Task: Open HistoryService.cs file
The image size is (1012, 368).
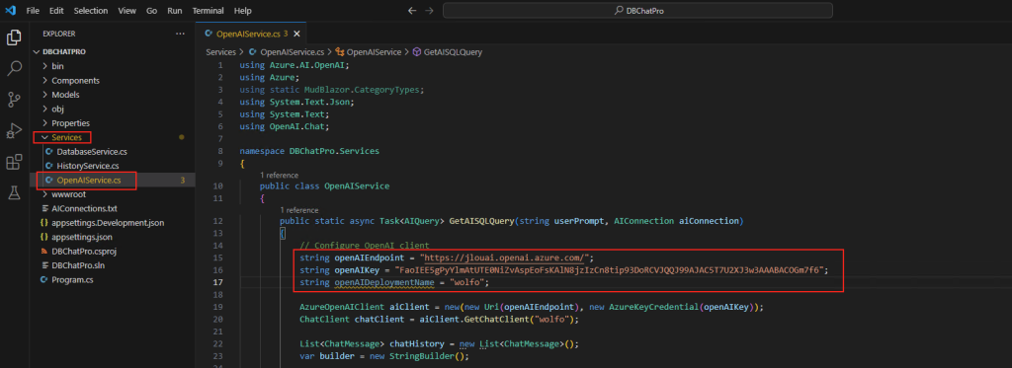Action: point(113,166)
